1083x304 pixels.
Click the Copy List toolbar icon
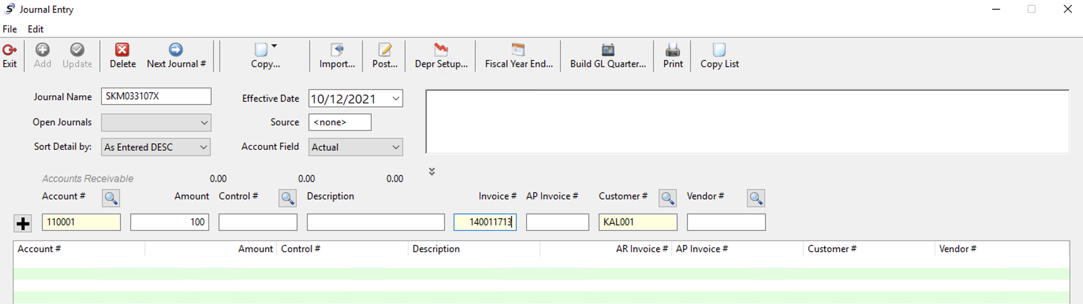click(x=719, y=50)
